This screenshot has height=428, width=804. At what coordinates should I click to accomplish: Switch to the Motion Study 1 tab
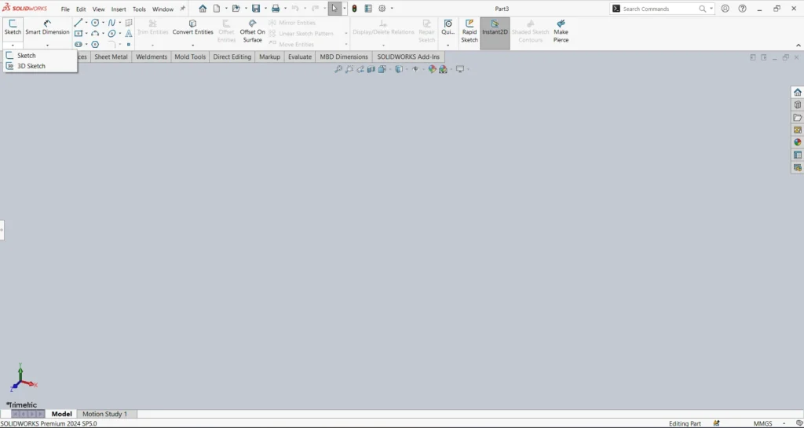[x=104, y=414]
